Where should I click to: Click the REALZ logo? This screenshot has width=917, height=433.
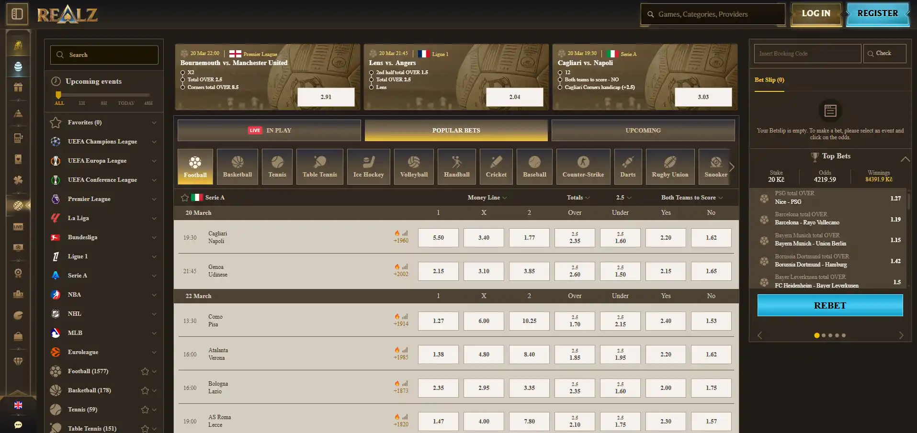coord(68,14)
